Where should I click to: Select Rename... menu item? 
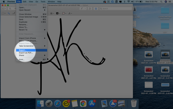click(32, 24)
